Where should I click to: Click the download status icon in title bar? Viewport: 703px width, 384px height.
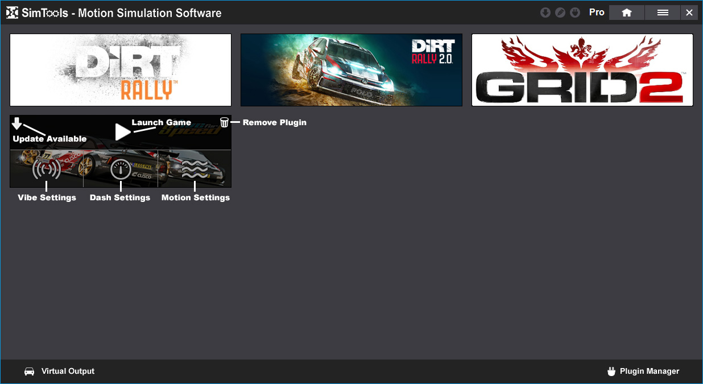545,13
